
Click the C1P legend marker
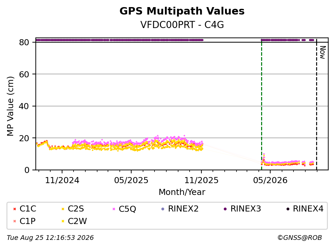point(15,221)
